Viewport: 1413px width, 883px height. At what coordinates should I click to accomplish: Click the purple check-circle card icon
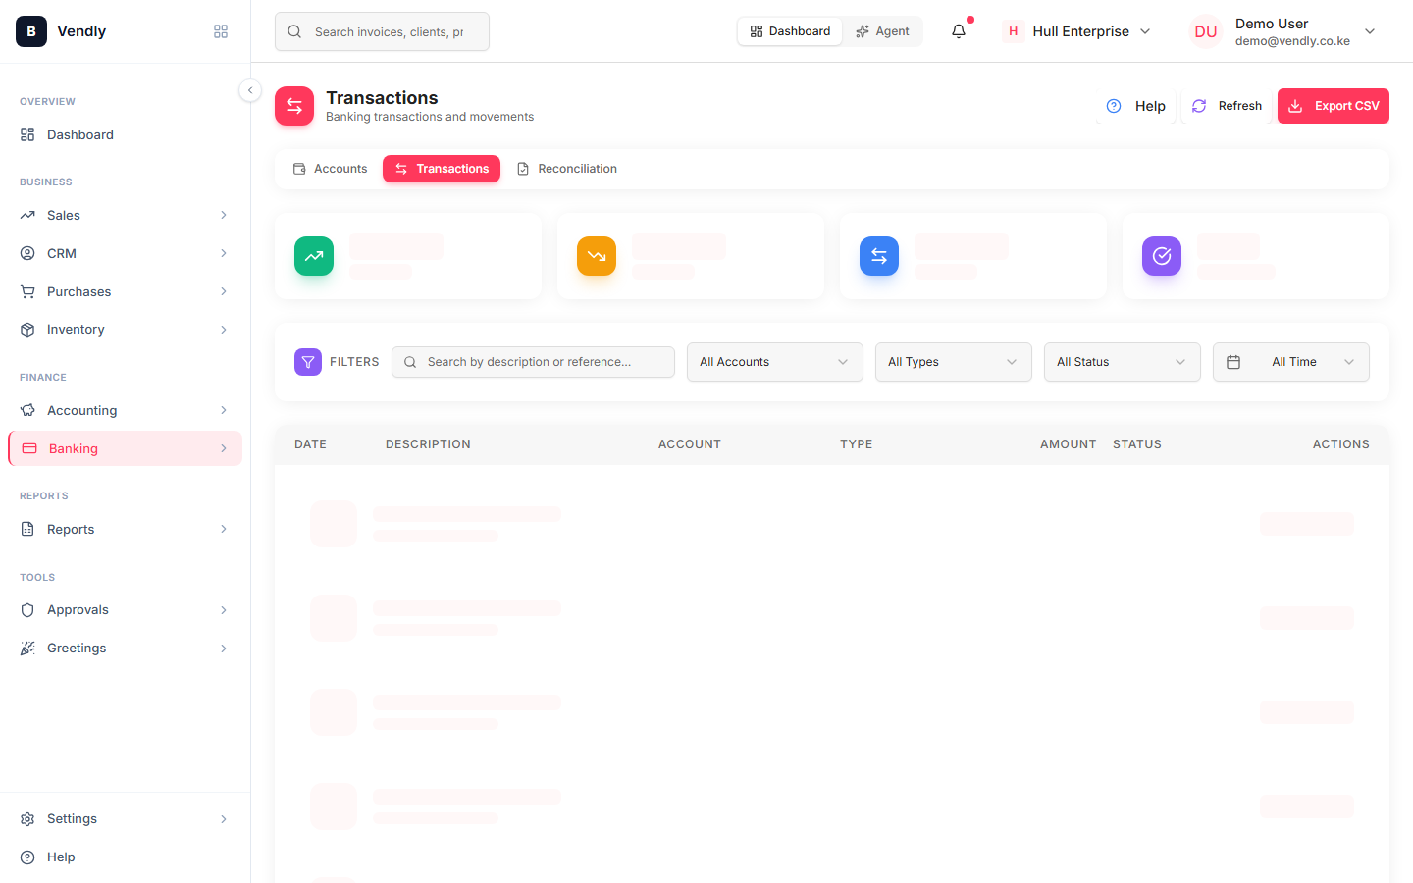pyautogui.click(x=1162, y=256)
